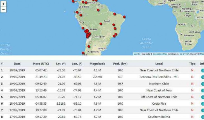
Task: Sort table by Prof. (km) column header
Action: pyautogui.click(x=120, y=64)
